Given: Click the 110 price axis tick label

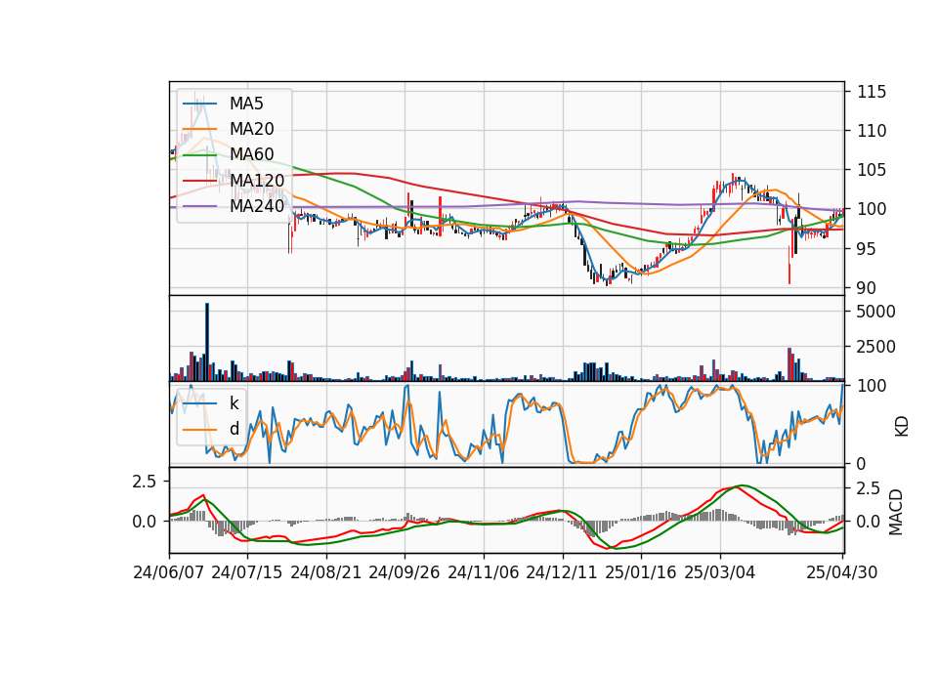Looking at the screenshot, I should (872, 131).
